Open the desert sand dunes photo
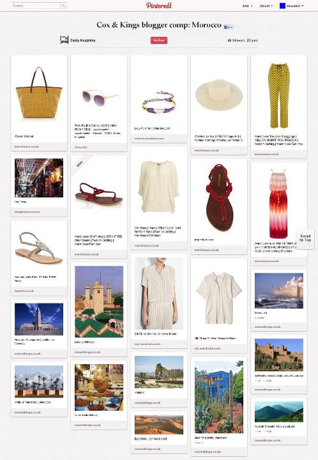318x460 pixels. pyautogui.click(x=159, y=425)
